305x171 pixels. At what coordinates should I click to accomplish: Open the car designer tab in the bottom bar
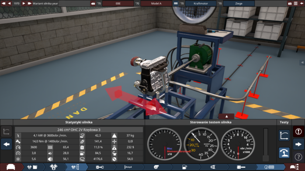click(x=11, y=167)
